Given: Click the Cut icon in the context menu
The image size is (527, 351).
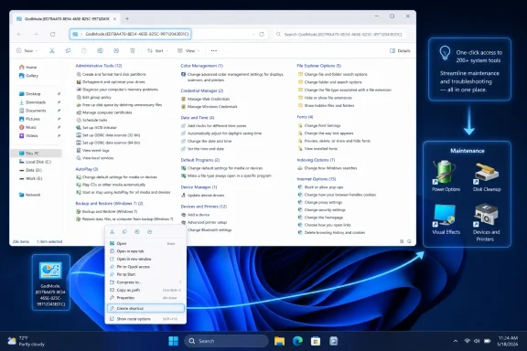Looking at the screenshot, I should 112,232.
